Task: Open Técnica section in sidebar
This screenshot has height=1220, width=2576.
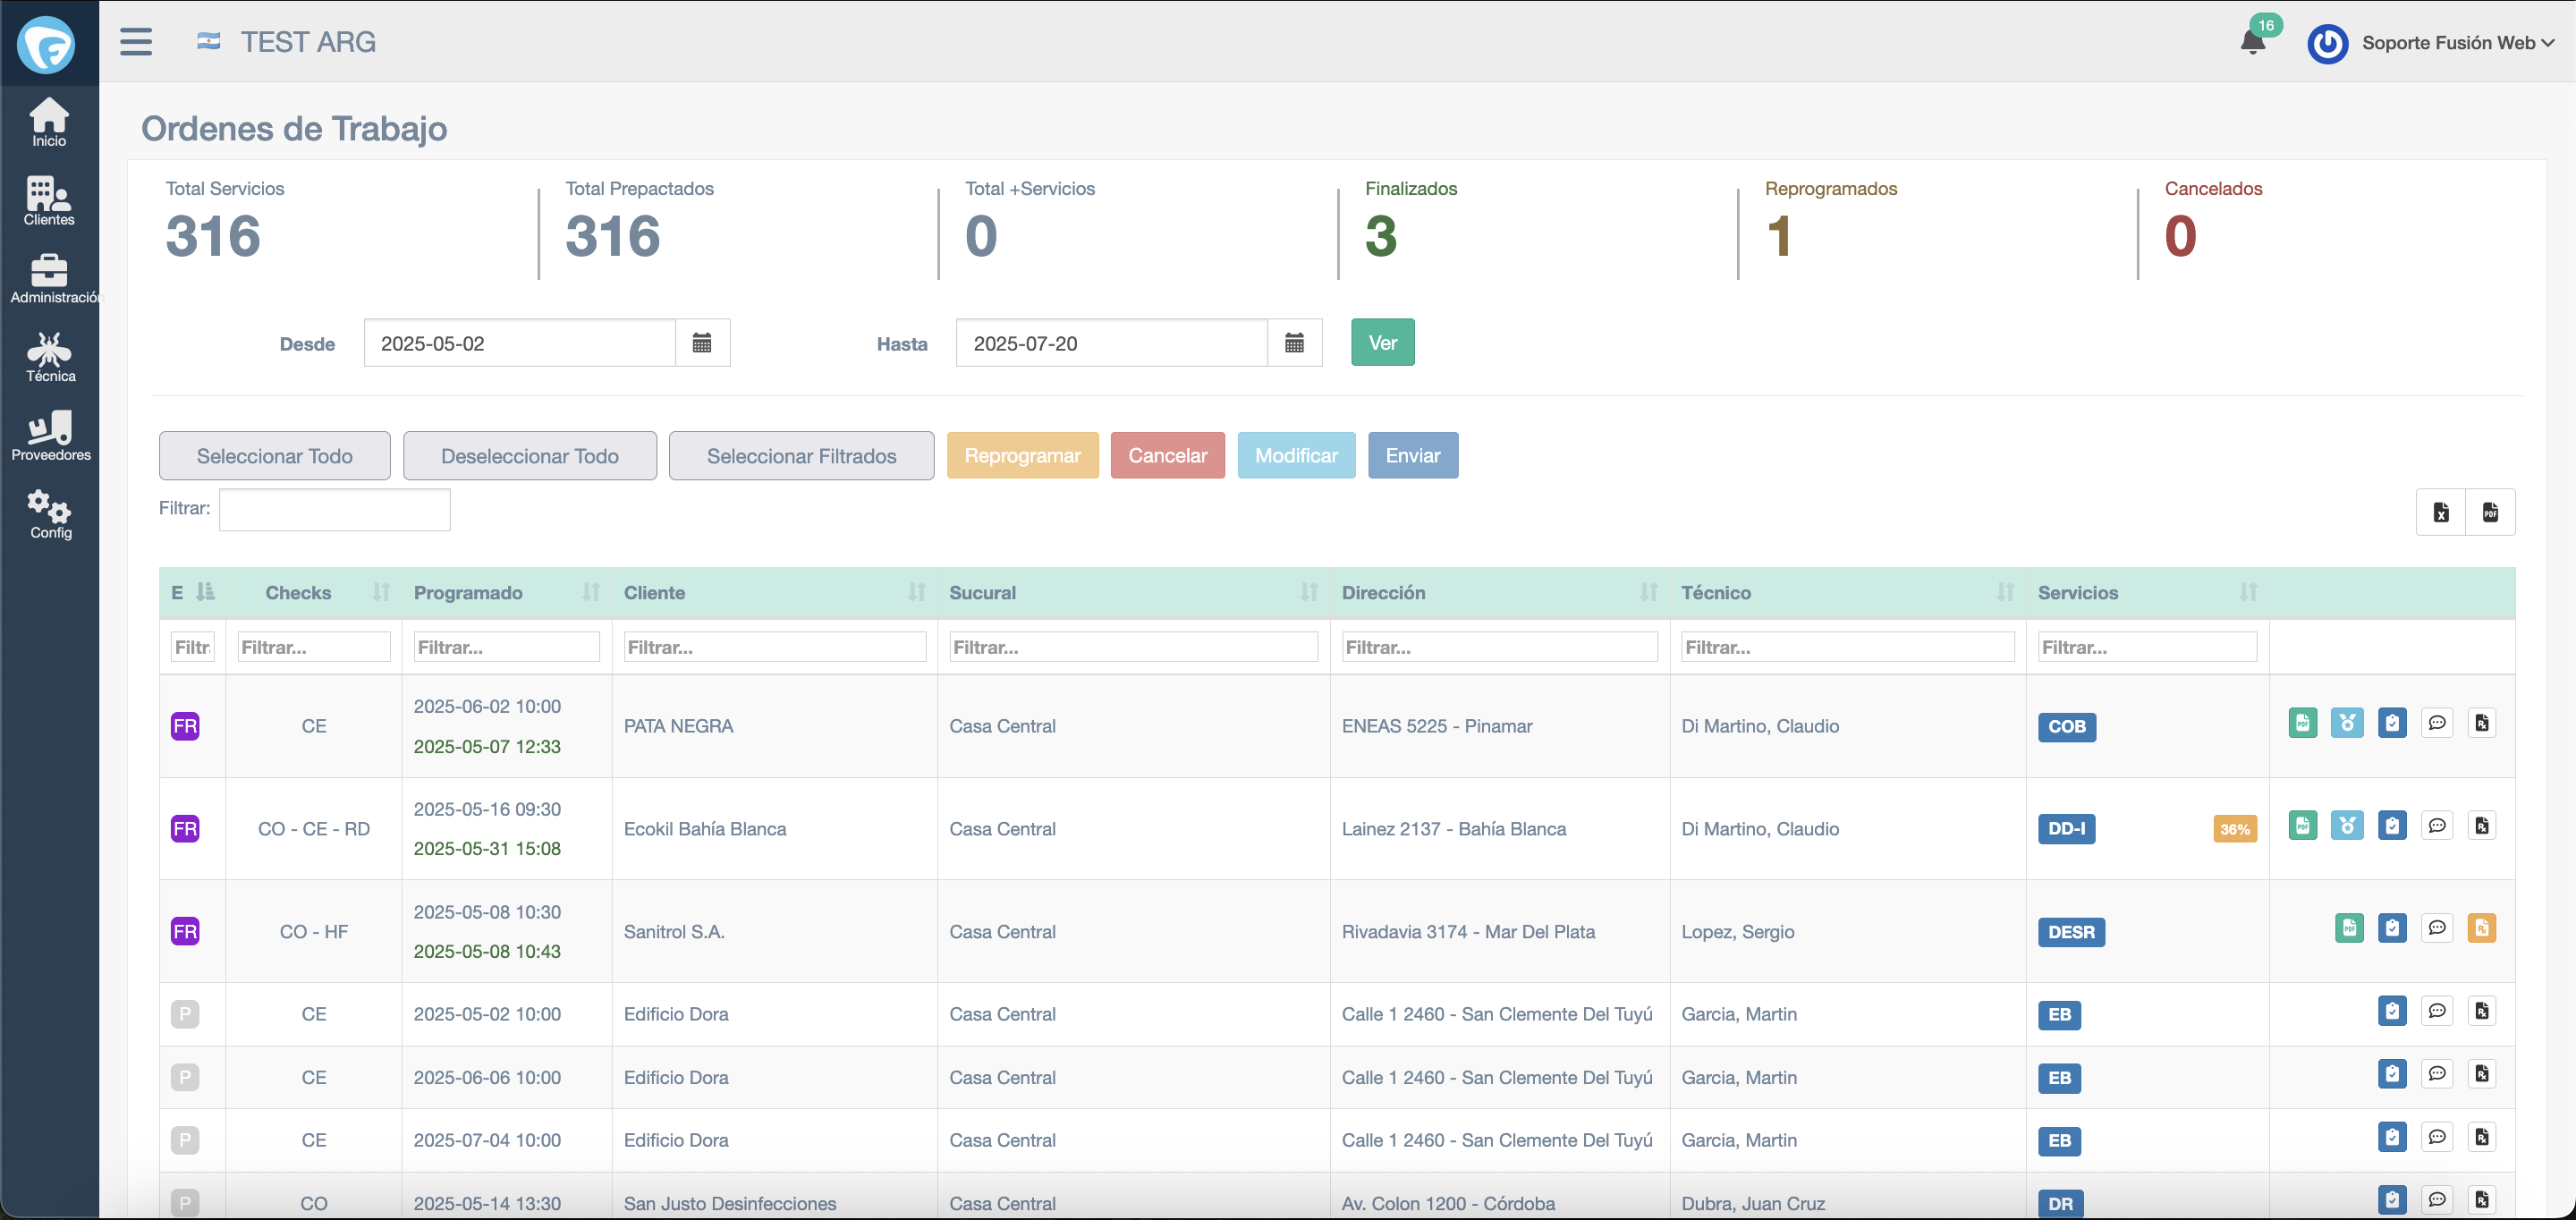Action: (x=50, y=357)
